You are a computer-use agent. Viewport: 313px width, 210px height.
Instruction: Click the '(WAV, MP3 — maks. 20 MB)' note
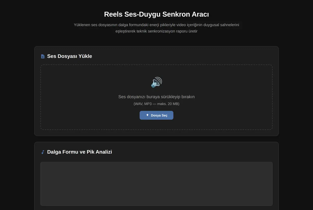[x=156, y=104]
